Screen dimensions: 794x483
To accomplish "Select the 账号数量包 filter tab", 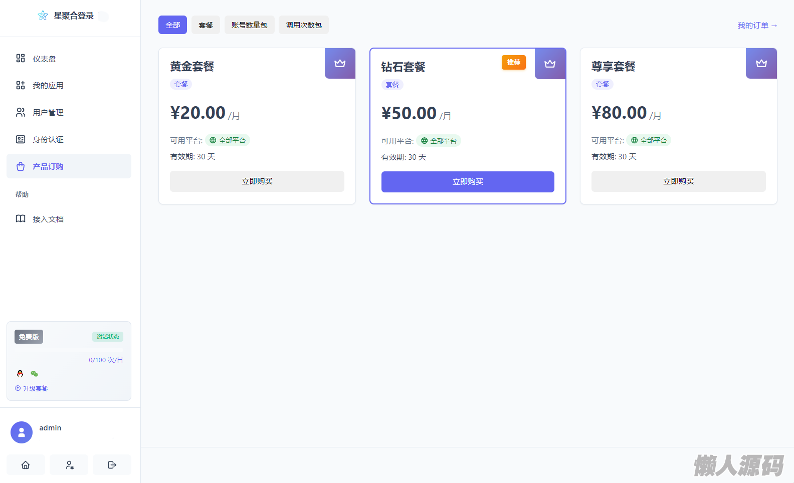I will [249, 25].
